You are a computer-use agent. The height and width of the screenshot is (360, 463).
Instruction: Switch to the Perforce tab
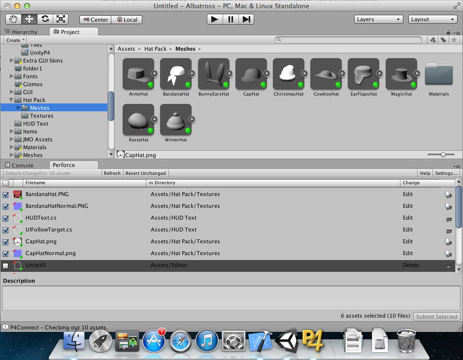74,165
